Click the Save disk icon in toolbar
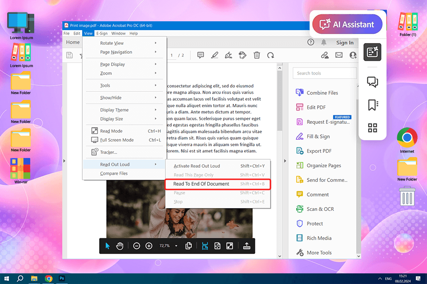427x284 pixels. pos(69,55)
